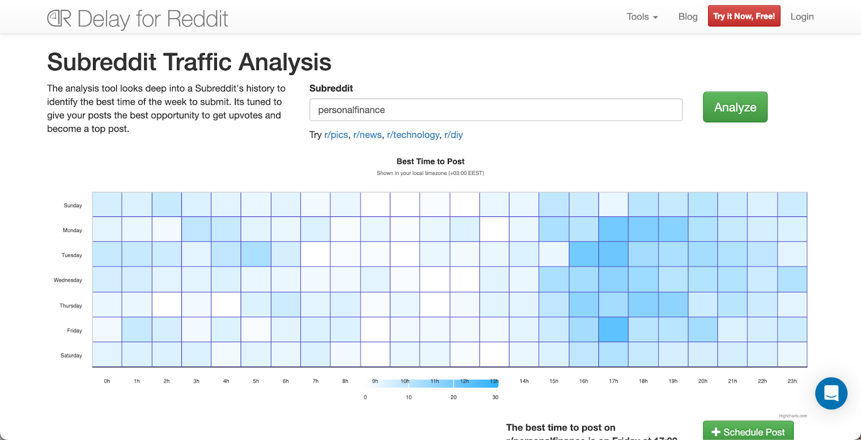Try the r/diy suggestion link

[454, 135]
